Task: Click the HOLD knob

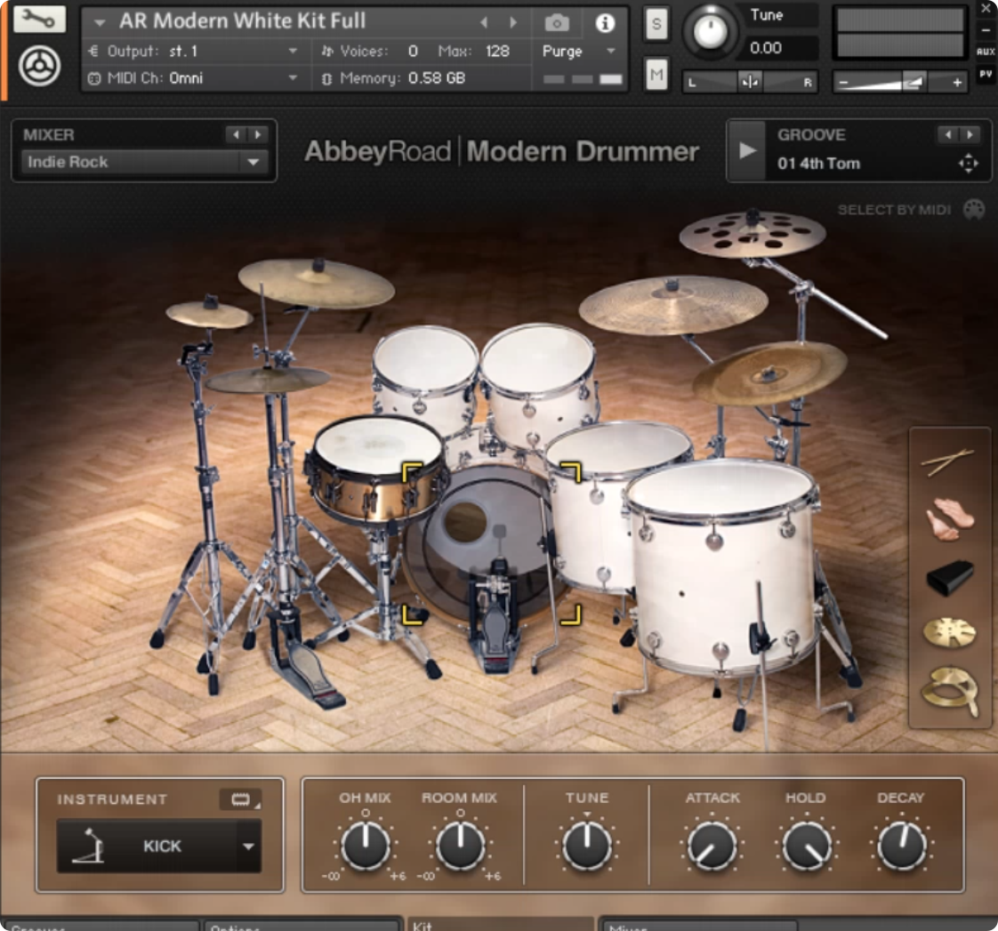Action: click(806, 846)
